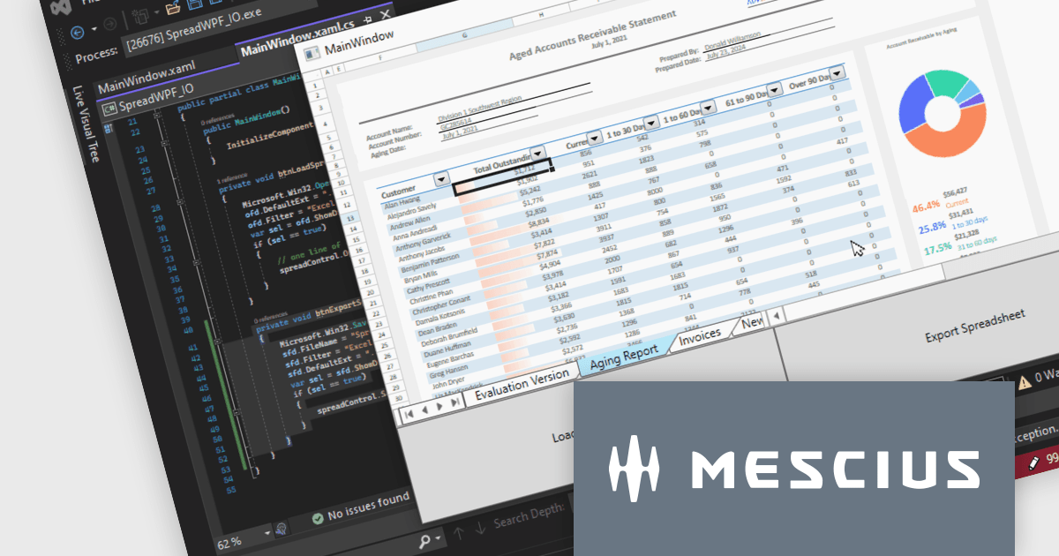Click the Export Spreadsheet button
Screen dimensions: 1059x556
(975, 326)
